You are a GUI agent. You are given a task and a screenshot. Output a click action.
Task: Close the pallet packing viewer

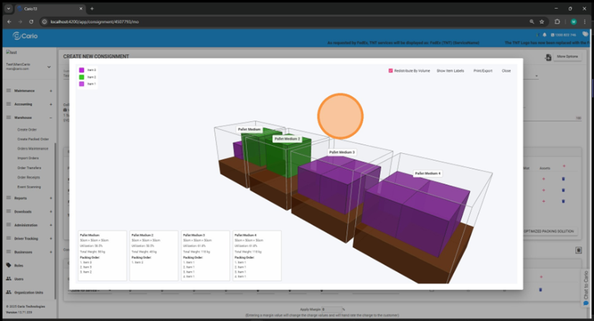coord(506,71)
